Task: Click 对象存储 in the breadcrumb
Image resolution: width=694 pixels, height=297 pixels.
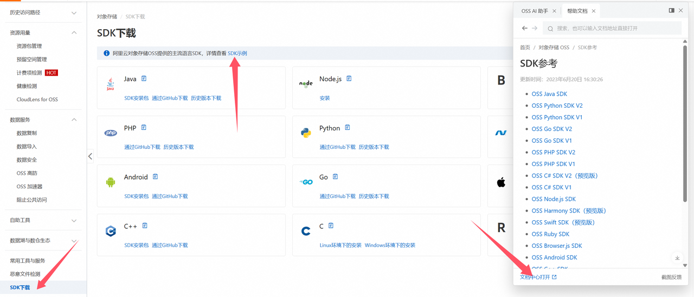Action: pos(107,17)
